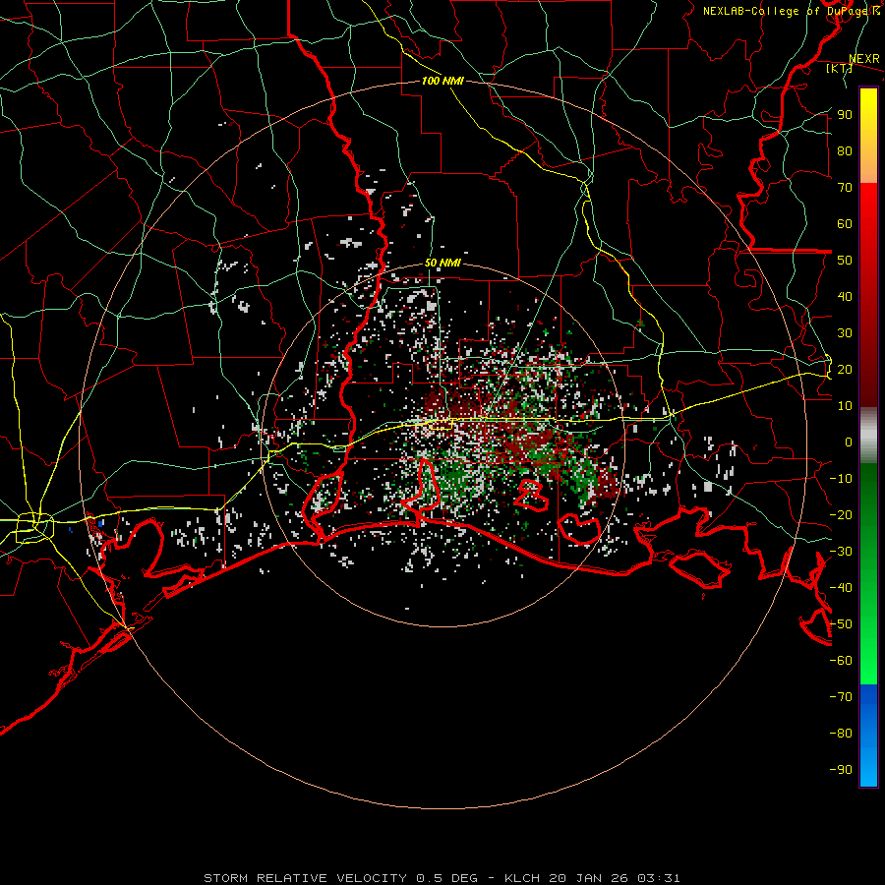
Task: Select the -90 value on velocity scale
Action: coord(841,770)
